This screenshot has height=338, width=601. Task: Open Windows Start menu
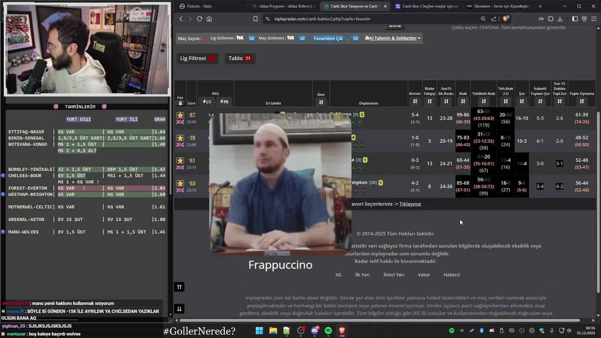click(259, 331)
